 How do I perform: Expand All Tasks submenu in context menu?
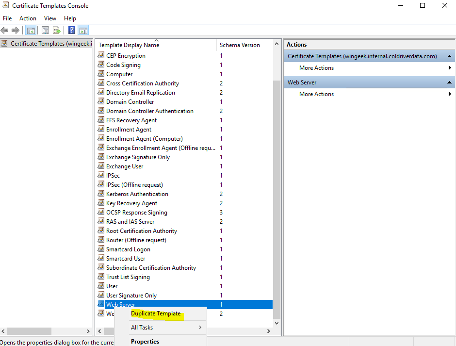click(200, 328)
